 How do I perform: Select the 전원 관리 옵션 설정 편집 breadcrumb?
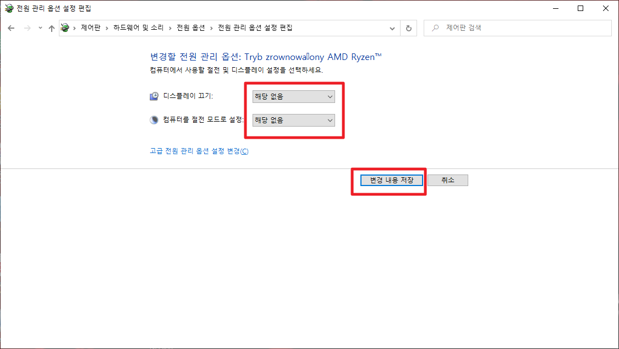(x=255, y=28)
